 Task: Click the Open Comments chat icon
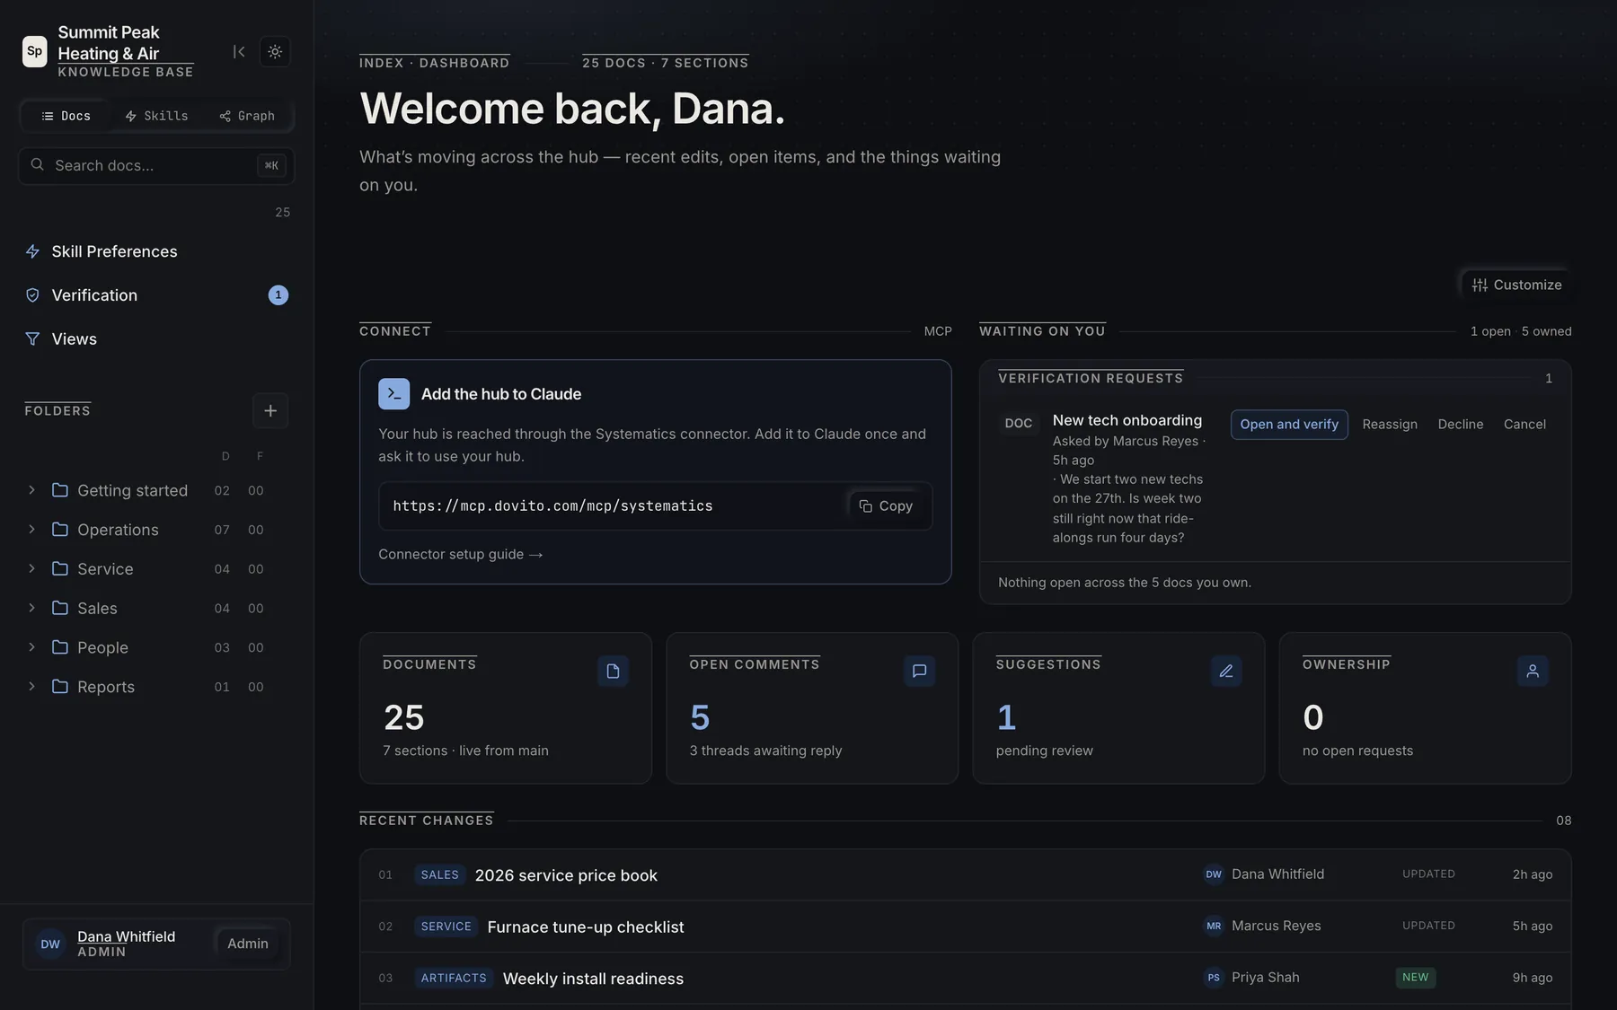(x=919, y=672)
